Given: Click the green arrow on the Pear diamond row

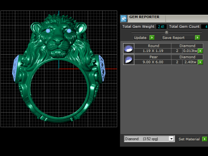Looking at the screenshot, I should click(201, 62).
